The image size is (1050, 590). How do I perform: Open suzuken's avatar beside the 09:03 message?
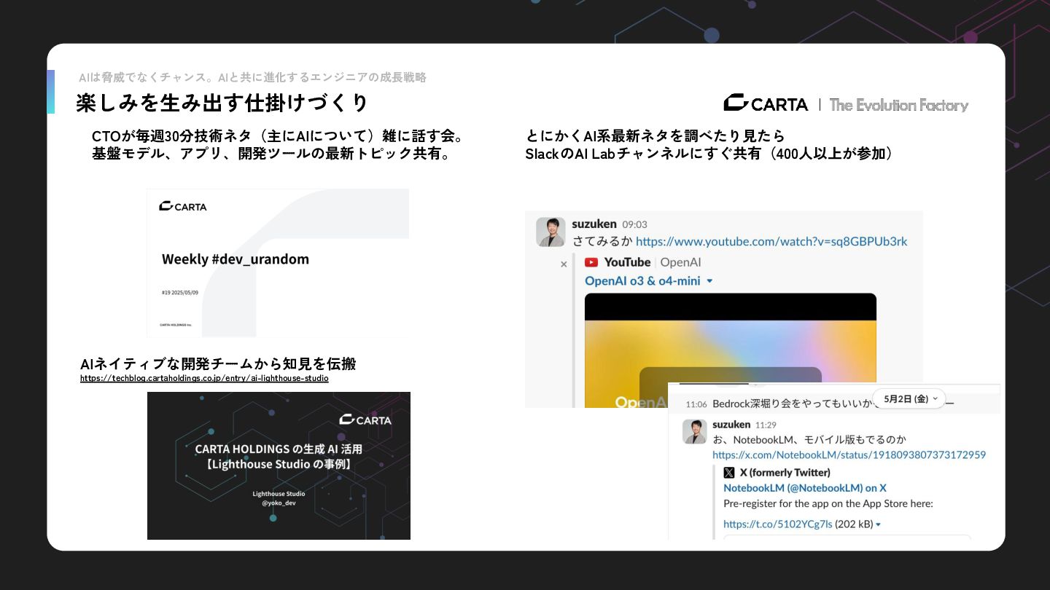pyautogui.click(x=551, y=232)
